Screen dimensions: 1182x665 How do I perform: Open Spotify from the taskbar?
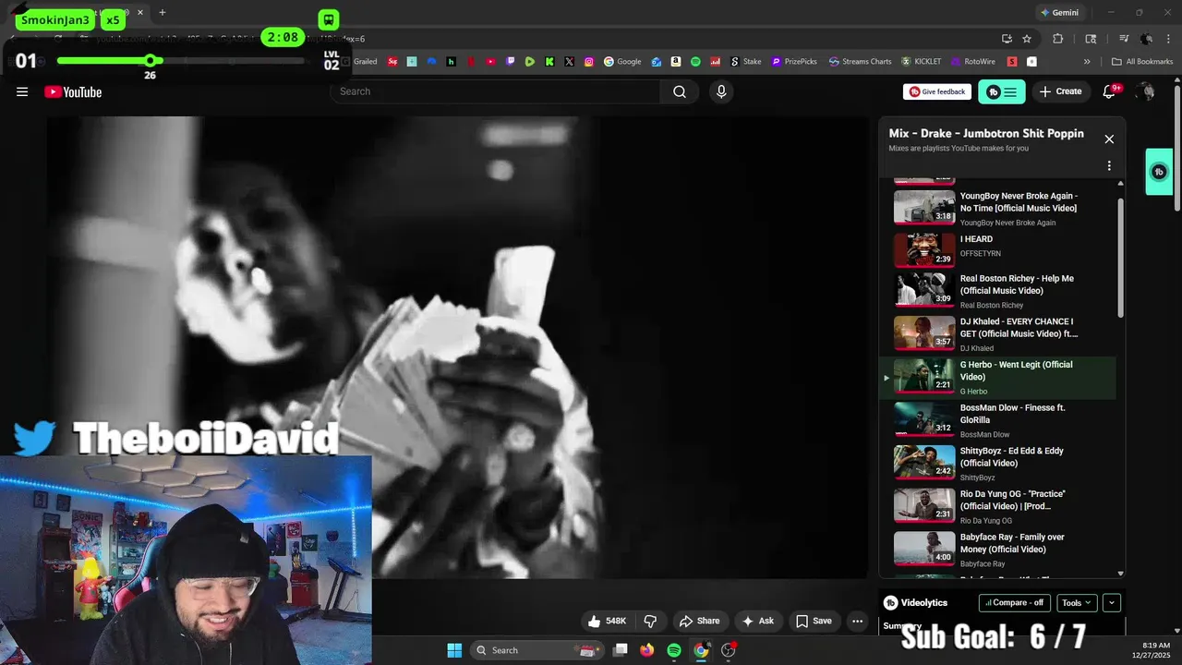[x=674, y=650]
